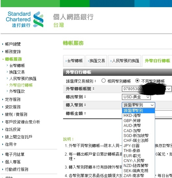Open 線上開立信託戶 in the sidebar
The height and width of the screenshot is (178, 172).
[x=19, y=137]
